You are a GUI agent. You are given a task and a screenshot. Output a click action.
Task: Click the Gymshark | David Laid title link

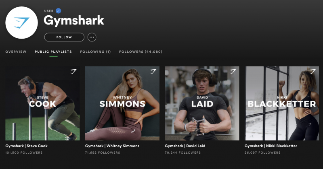coord(185,146)
